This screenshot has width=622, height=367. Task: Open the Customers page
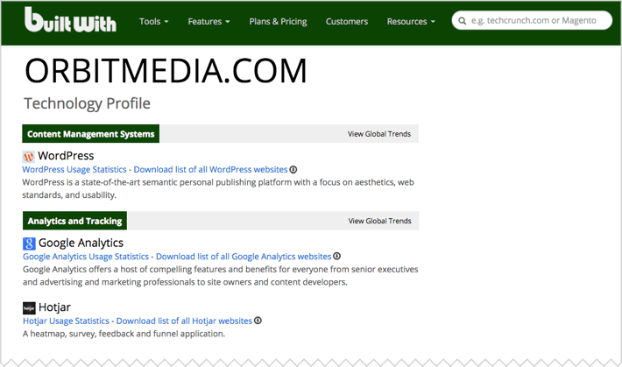tap(347, 21)
